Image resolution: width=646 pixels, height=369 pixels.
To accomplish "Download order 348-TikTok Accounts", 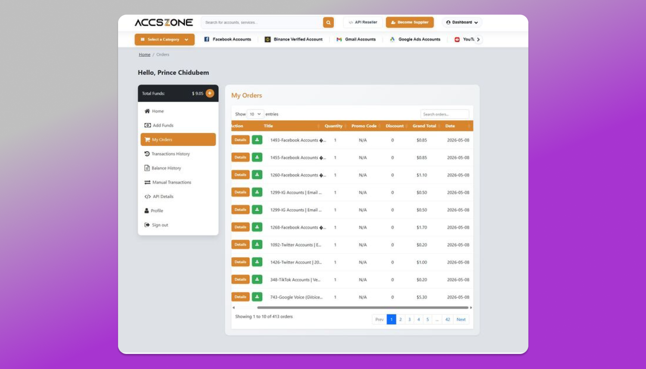I will point(257,279).
